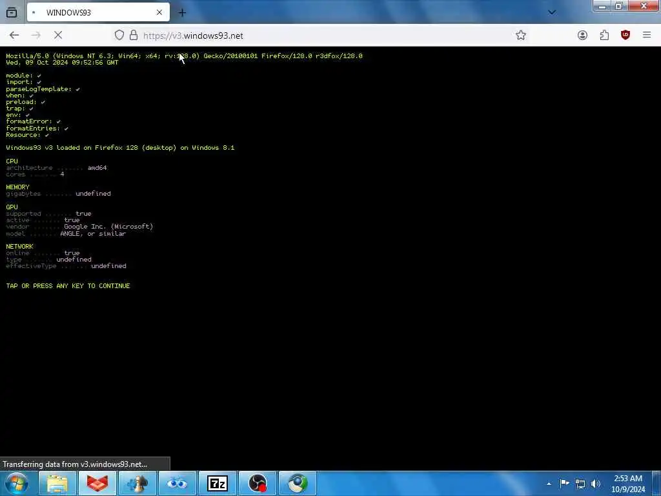Select the WINDOWS93 tab
This screenshot has width=661, height=496.
point(98,12)
